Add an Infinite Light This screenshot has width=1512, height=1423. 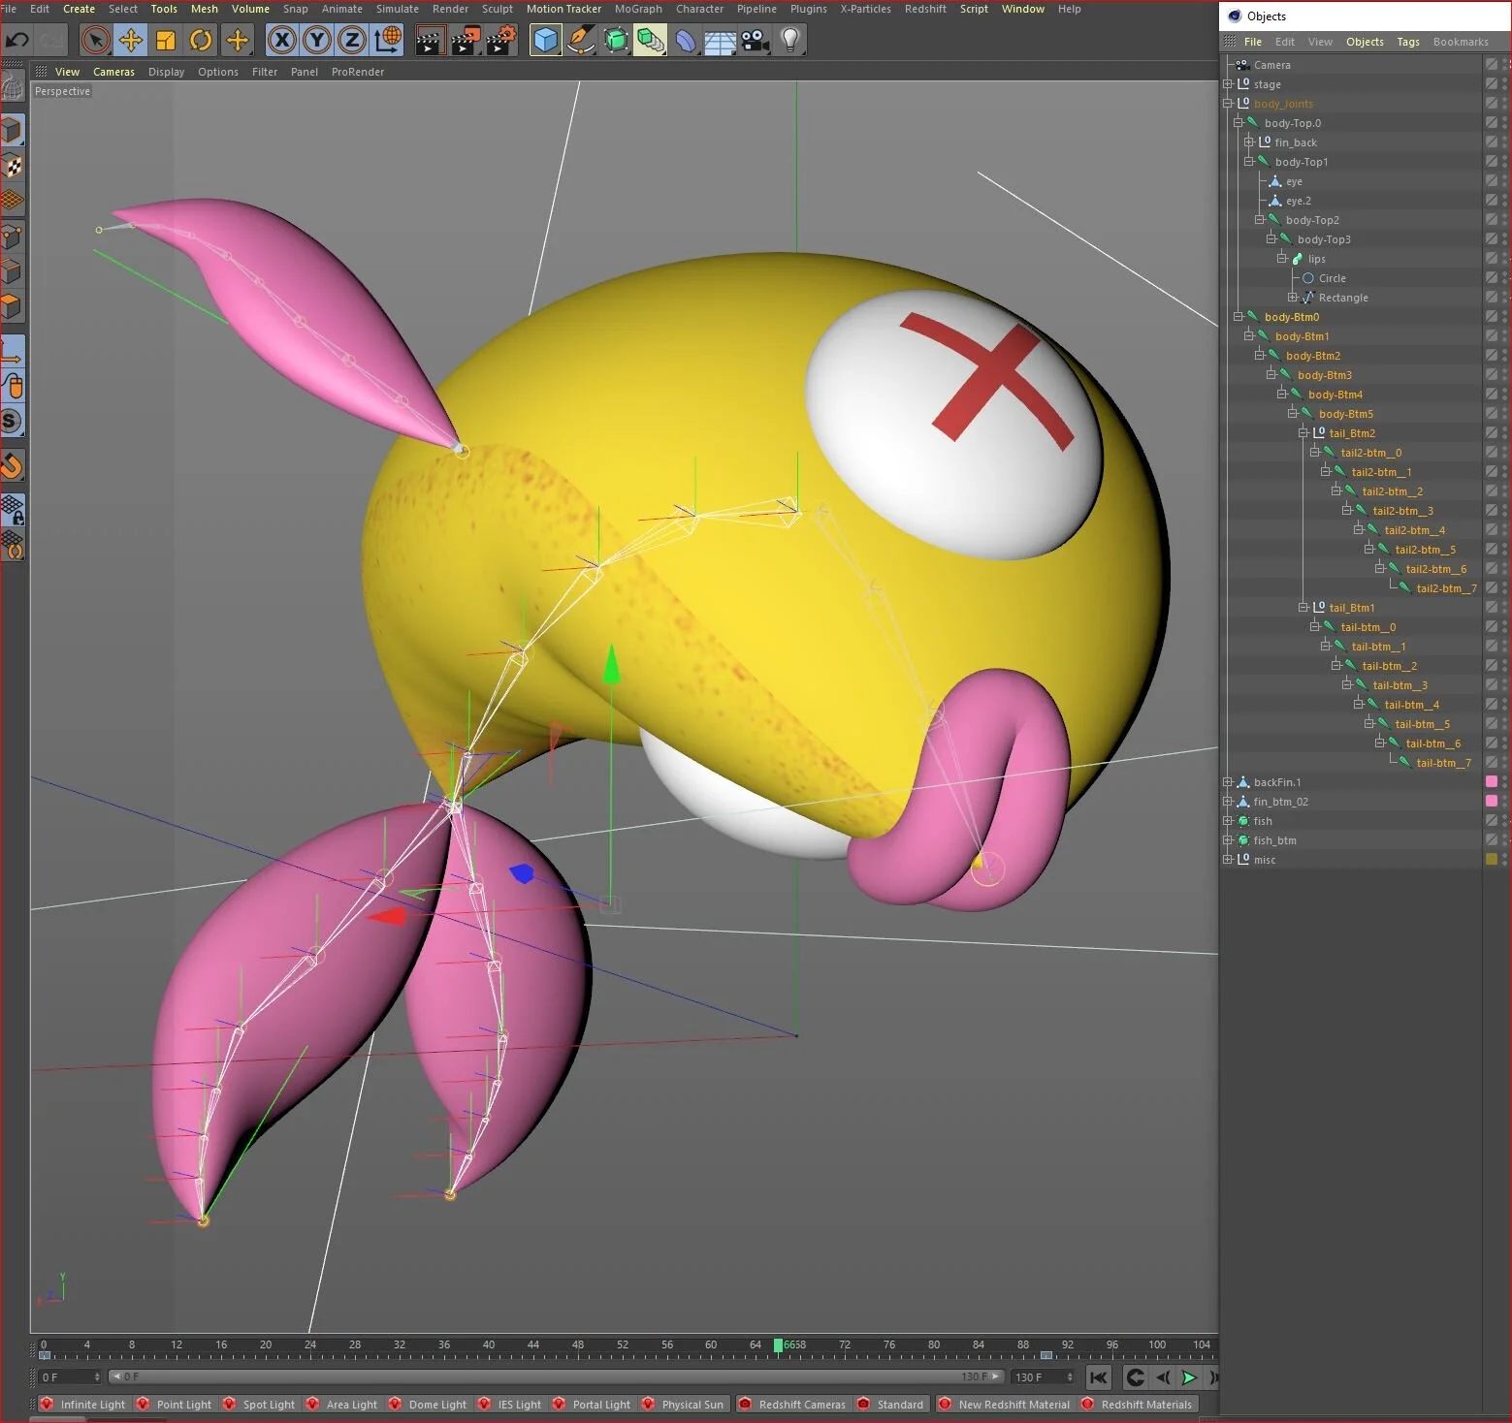tap(82, 1404)
